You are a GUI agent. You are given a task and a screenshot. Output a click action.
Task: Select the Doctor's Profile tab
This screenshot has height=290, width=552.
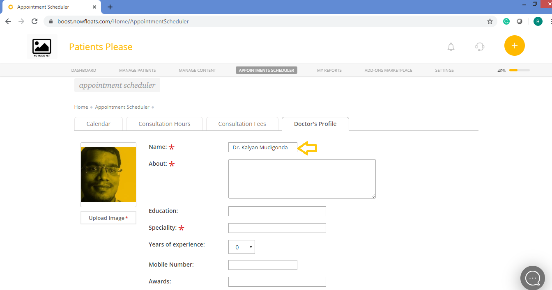click(315, 124)
